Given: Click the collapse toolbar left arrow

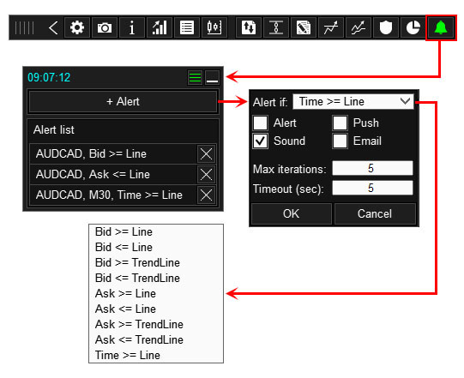Looking at the screenshot, I should click(53, 27).
